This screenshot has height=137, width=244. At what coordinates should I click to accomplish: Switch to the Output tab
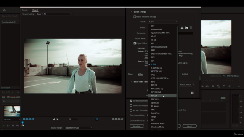(x=35, y=10)
